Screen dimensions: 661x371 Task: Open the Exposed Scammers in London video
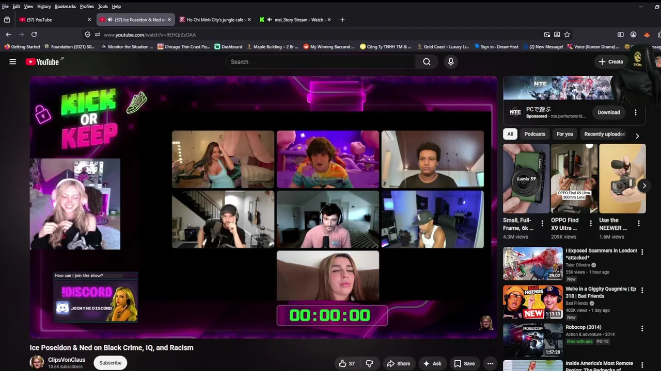pyautogui.click(x=533, y=263)
